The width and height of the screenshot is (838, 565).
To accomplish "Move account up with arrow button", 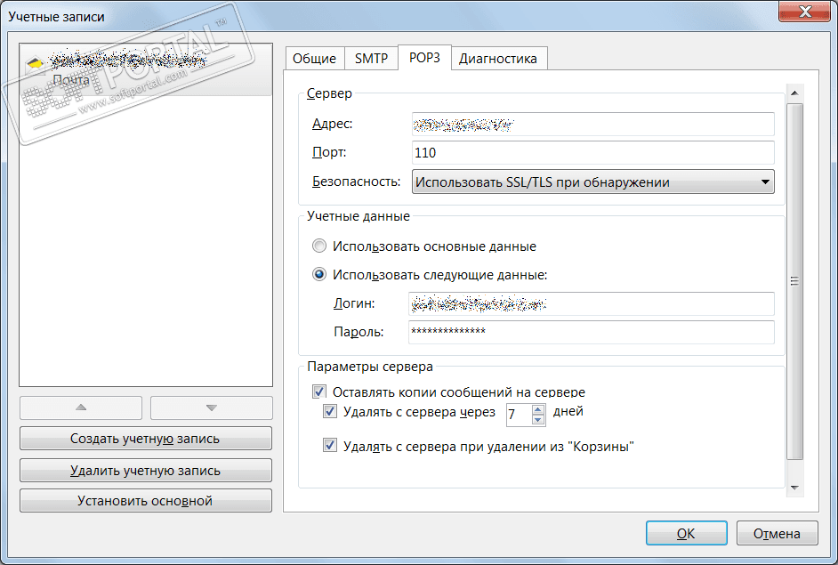I will tap(81, 408).
